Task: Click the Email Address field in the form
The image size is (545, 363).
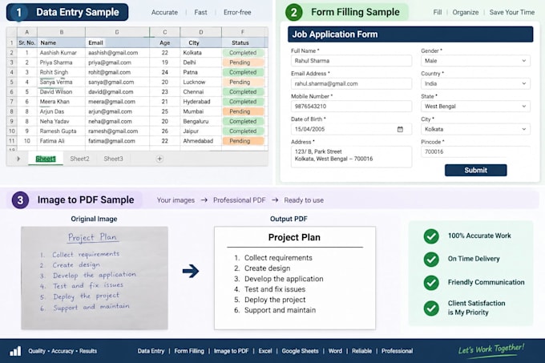Action: click(351, 83)
